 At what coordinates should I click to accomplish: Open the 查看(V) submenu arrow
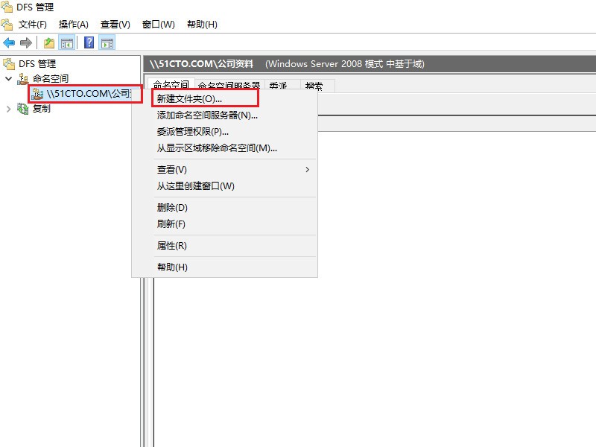click(x=306, y=170)
